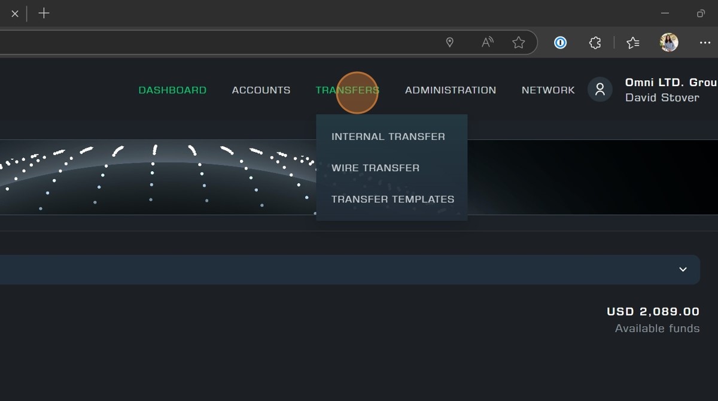Open browser Settings and more menu
Screen dimensions: 718x401
point(705,42)
